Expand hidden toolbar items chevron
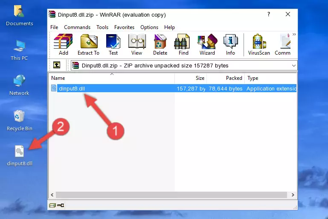 294,34
